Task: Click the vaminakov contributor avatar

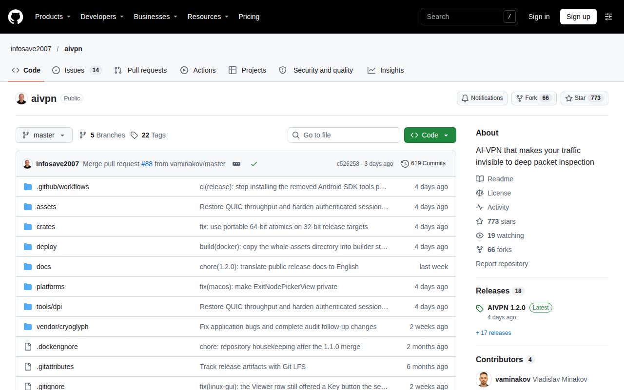Action: tap(484, 379)
